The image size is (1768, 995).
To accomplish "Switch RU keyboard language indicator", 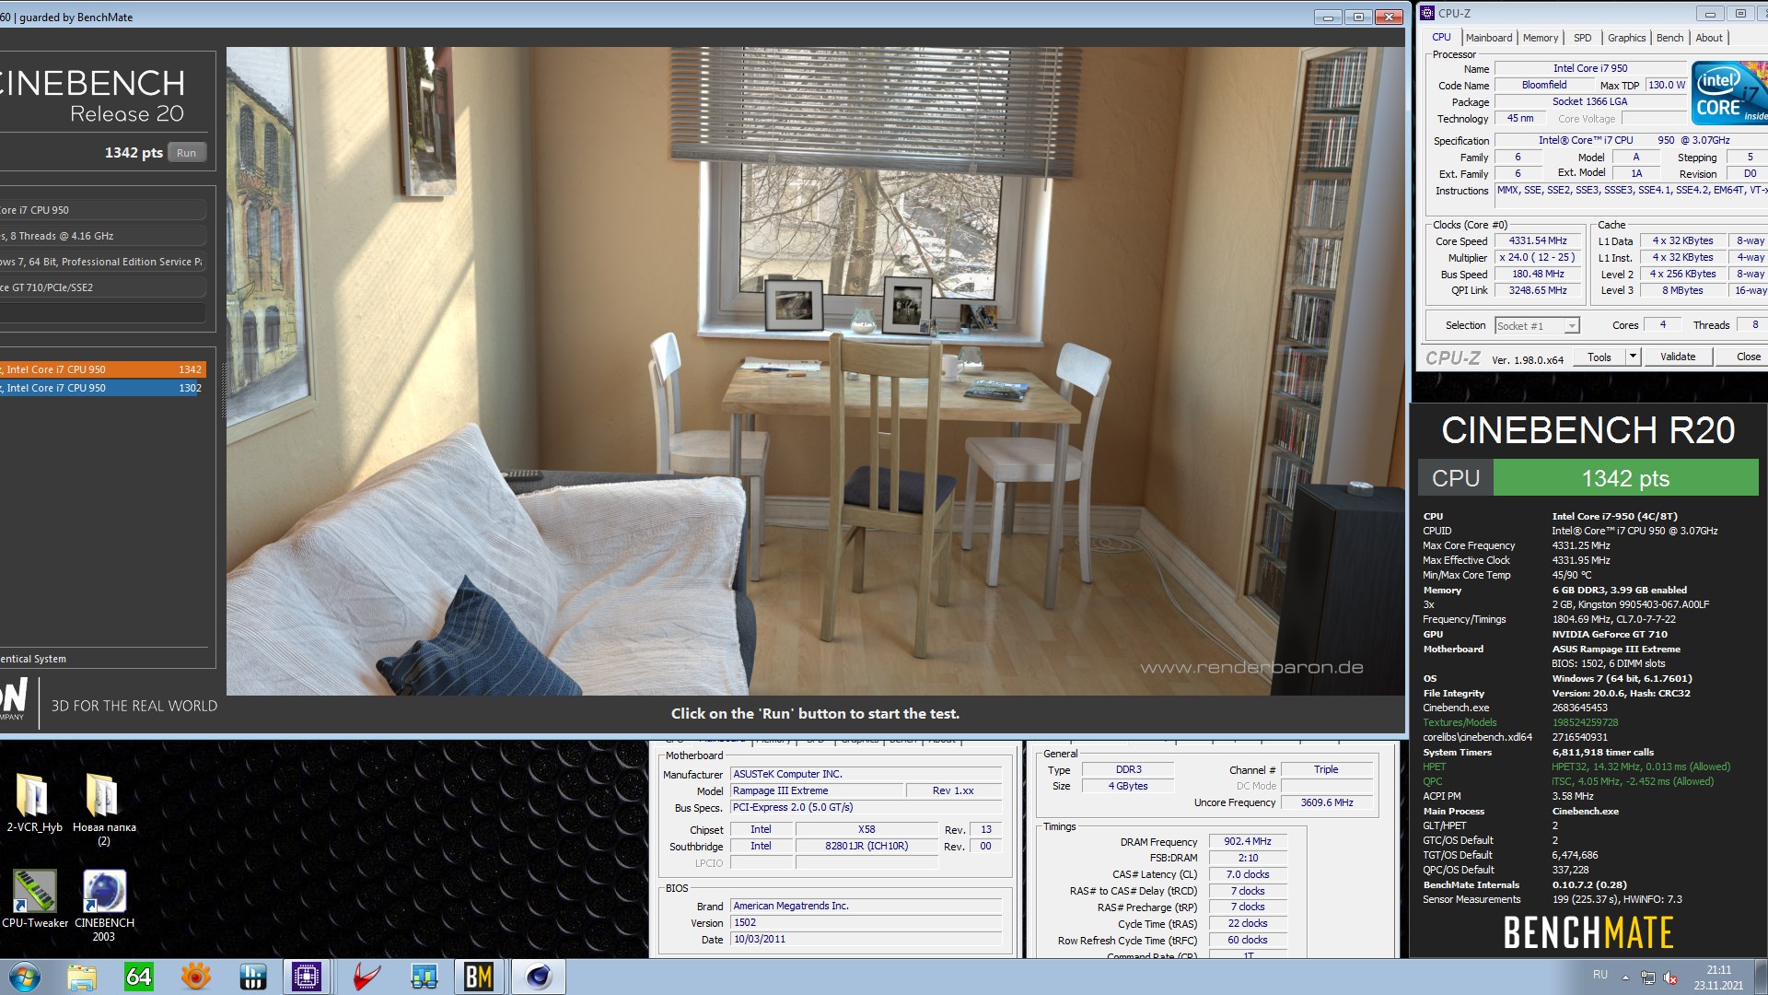I will click(x=1600, y=975).
